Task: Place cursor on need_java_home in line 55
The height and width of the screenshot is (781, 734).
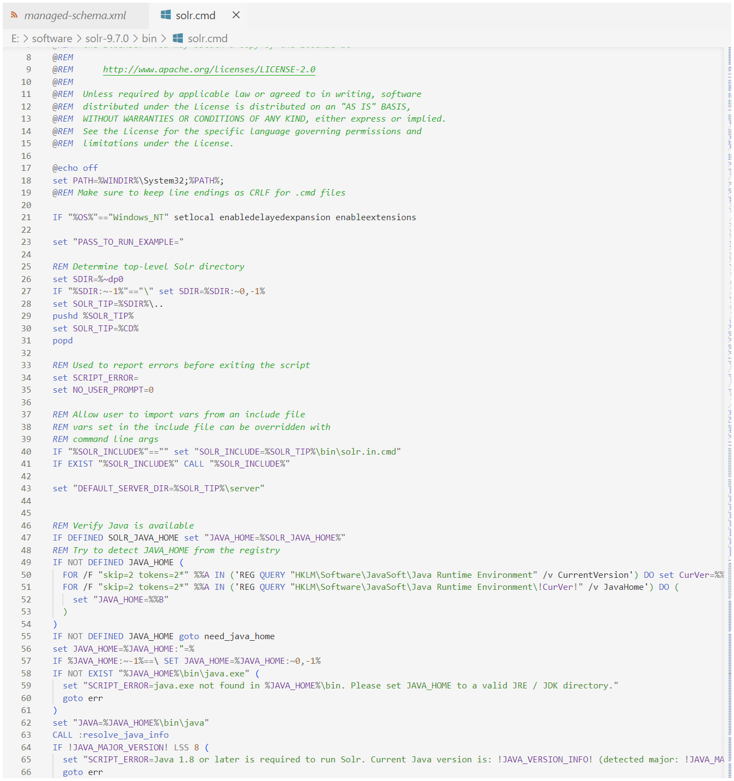Action: point(239,636)
